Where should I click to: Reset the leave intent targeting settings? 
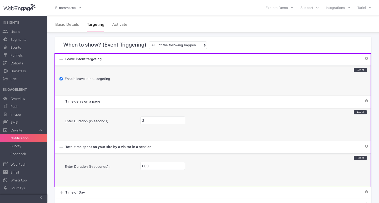360,70
